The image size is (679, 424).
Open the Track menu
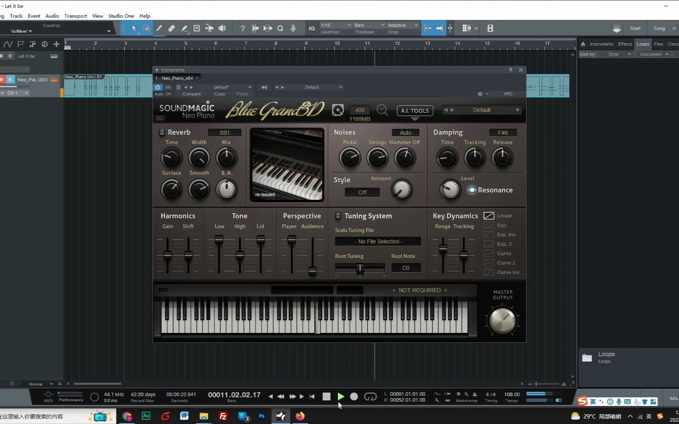click(16, 16)
